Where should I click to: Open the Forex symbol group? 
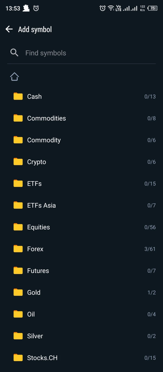click(35, 249)
